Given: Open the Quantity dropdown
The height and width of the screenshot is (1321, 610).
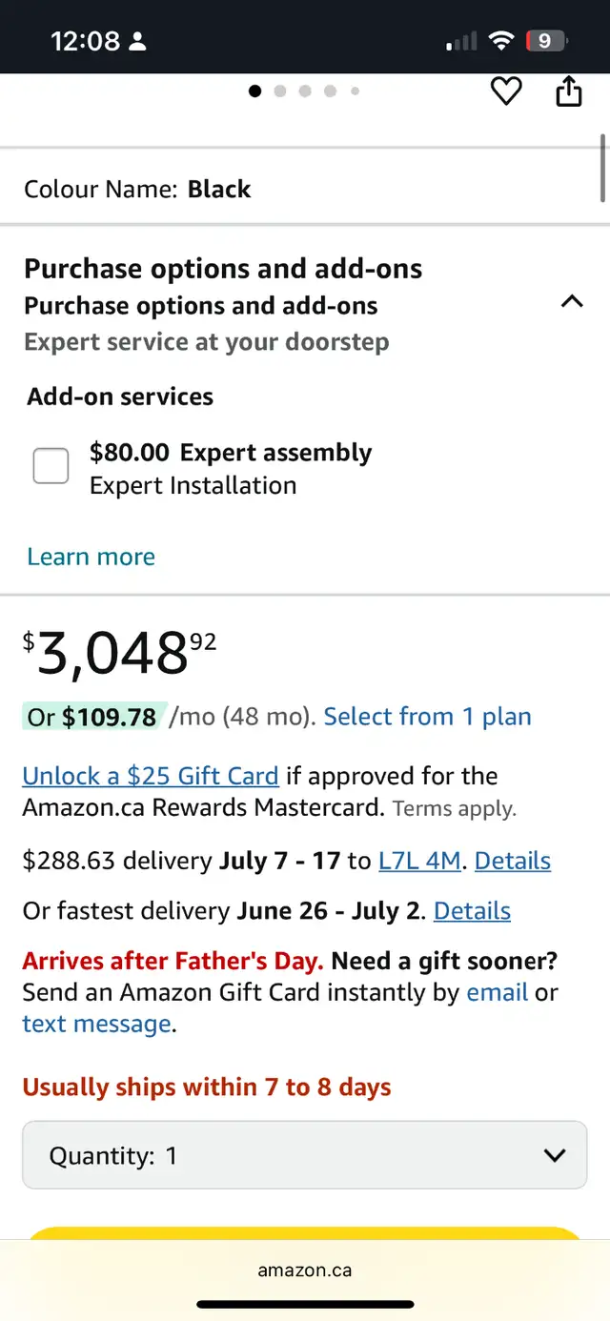Looking at the screenshot, I should 305,1155.
